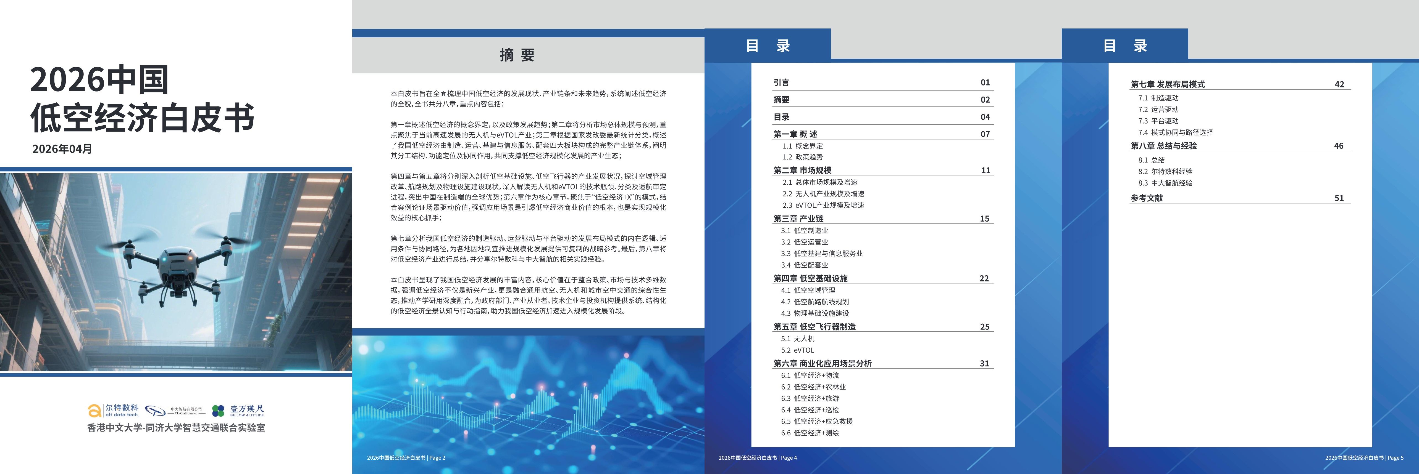Image resolution: width=1419 pixels, height=474 pixels.
Task: Open 8.1 总结 entry
Action: coord(1152,160)
